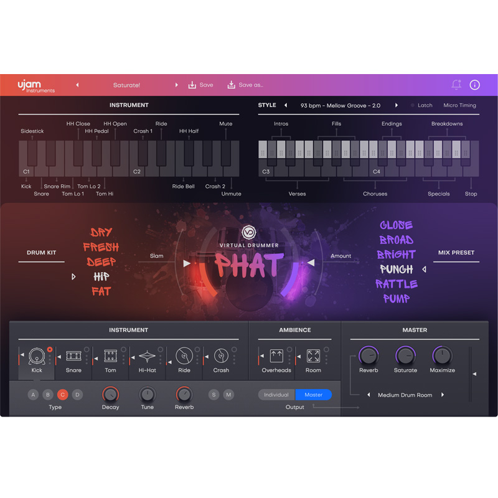The height and width of the screenshot is (498, 498).
Task: Pick the CLOSE mix preset
Action: coord(397,225)
